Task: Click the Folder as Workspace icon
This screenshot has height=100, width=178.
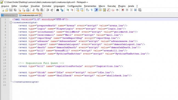Action: pyautogui.click(x=113, y=10)
